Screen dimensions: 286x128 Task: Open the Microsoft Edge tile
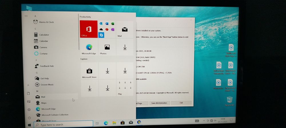pyautogui.click(x=89, y=47)
